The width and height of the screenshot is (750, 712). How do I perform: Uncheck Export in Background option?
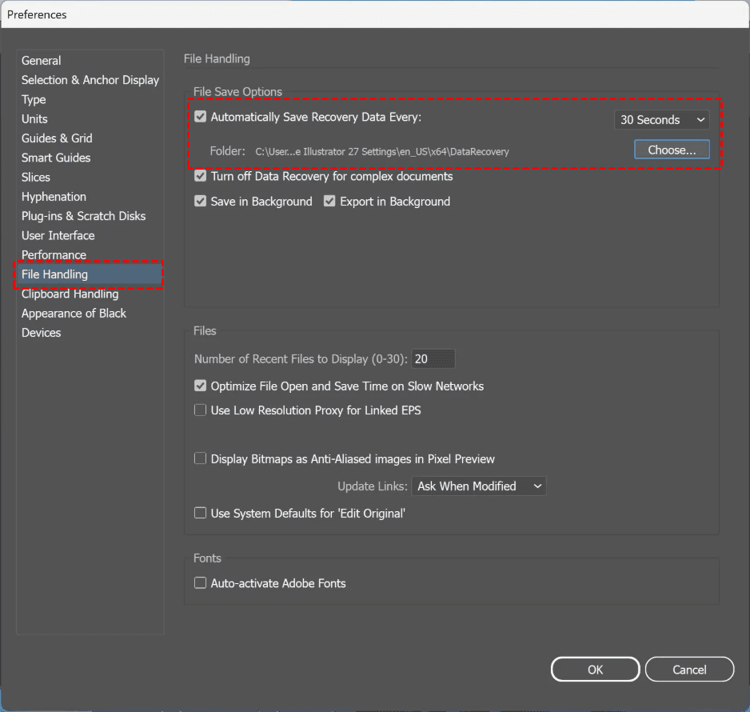[x=329, y=202]
